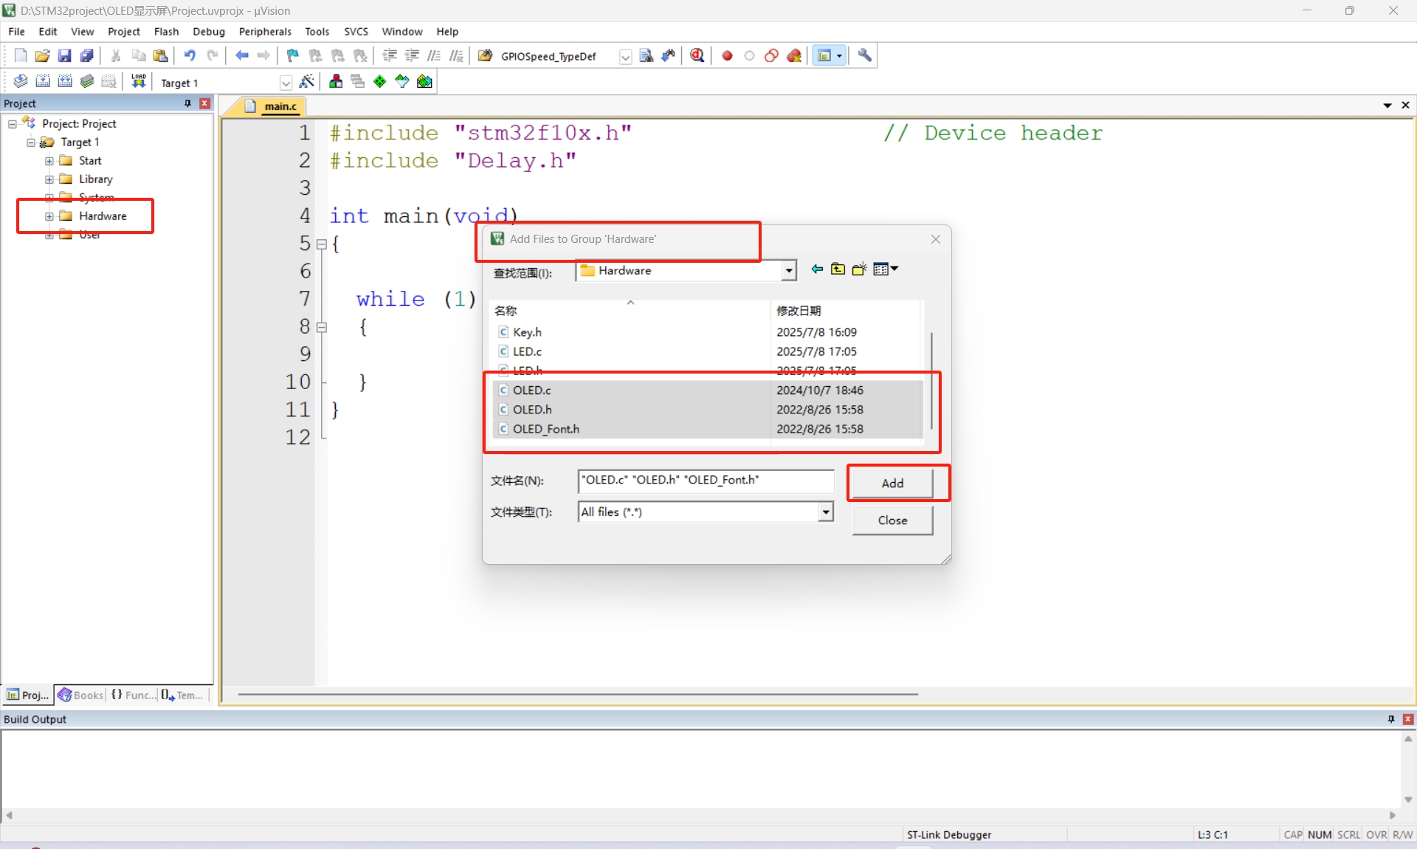The height and width of the screenshot is (849, 1417).
Task: Open Options for Target magic wand icon
Action: tap(307, 82)
